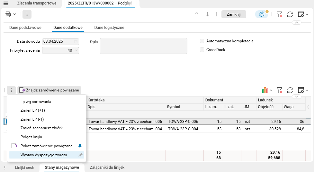Click the printer icon in the toolbar
Viewport: 314px width, 172px height.
coord(8,14)
